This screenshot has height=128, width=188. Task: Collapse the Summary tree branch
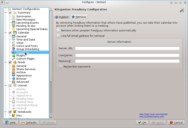tap(5, 12)
